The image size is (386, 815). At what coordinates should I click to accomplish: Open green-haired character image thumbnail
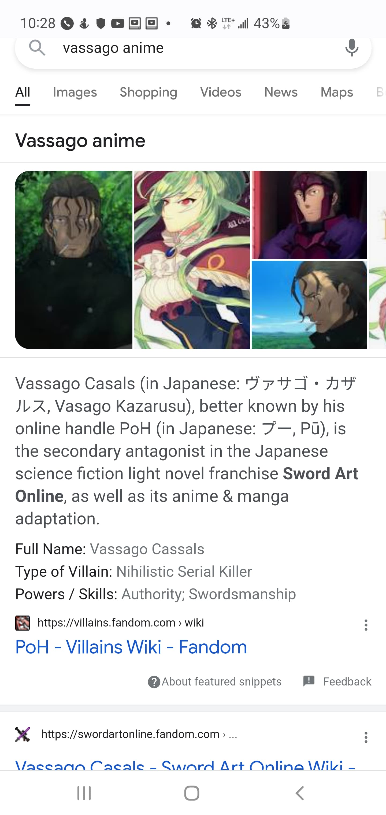[x=192, y=260]
